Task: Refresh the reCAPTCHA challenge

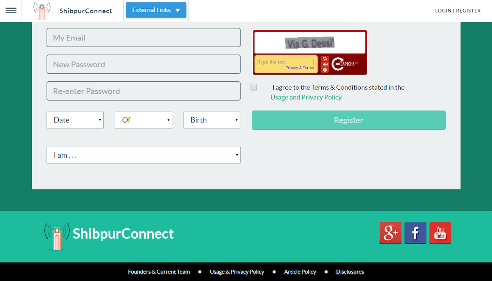Action: pyautogui.click(x=325, y=59)
